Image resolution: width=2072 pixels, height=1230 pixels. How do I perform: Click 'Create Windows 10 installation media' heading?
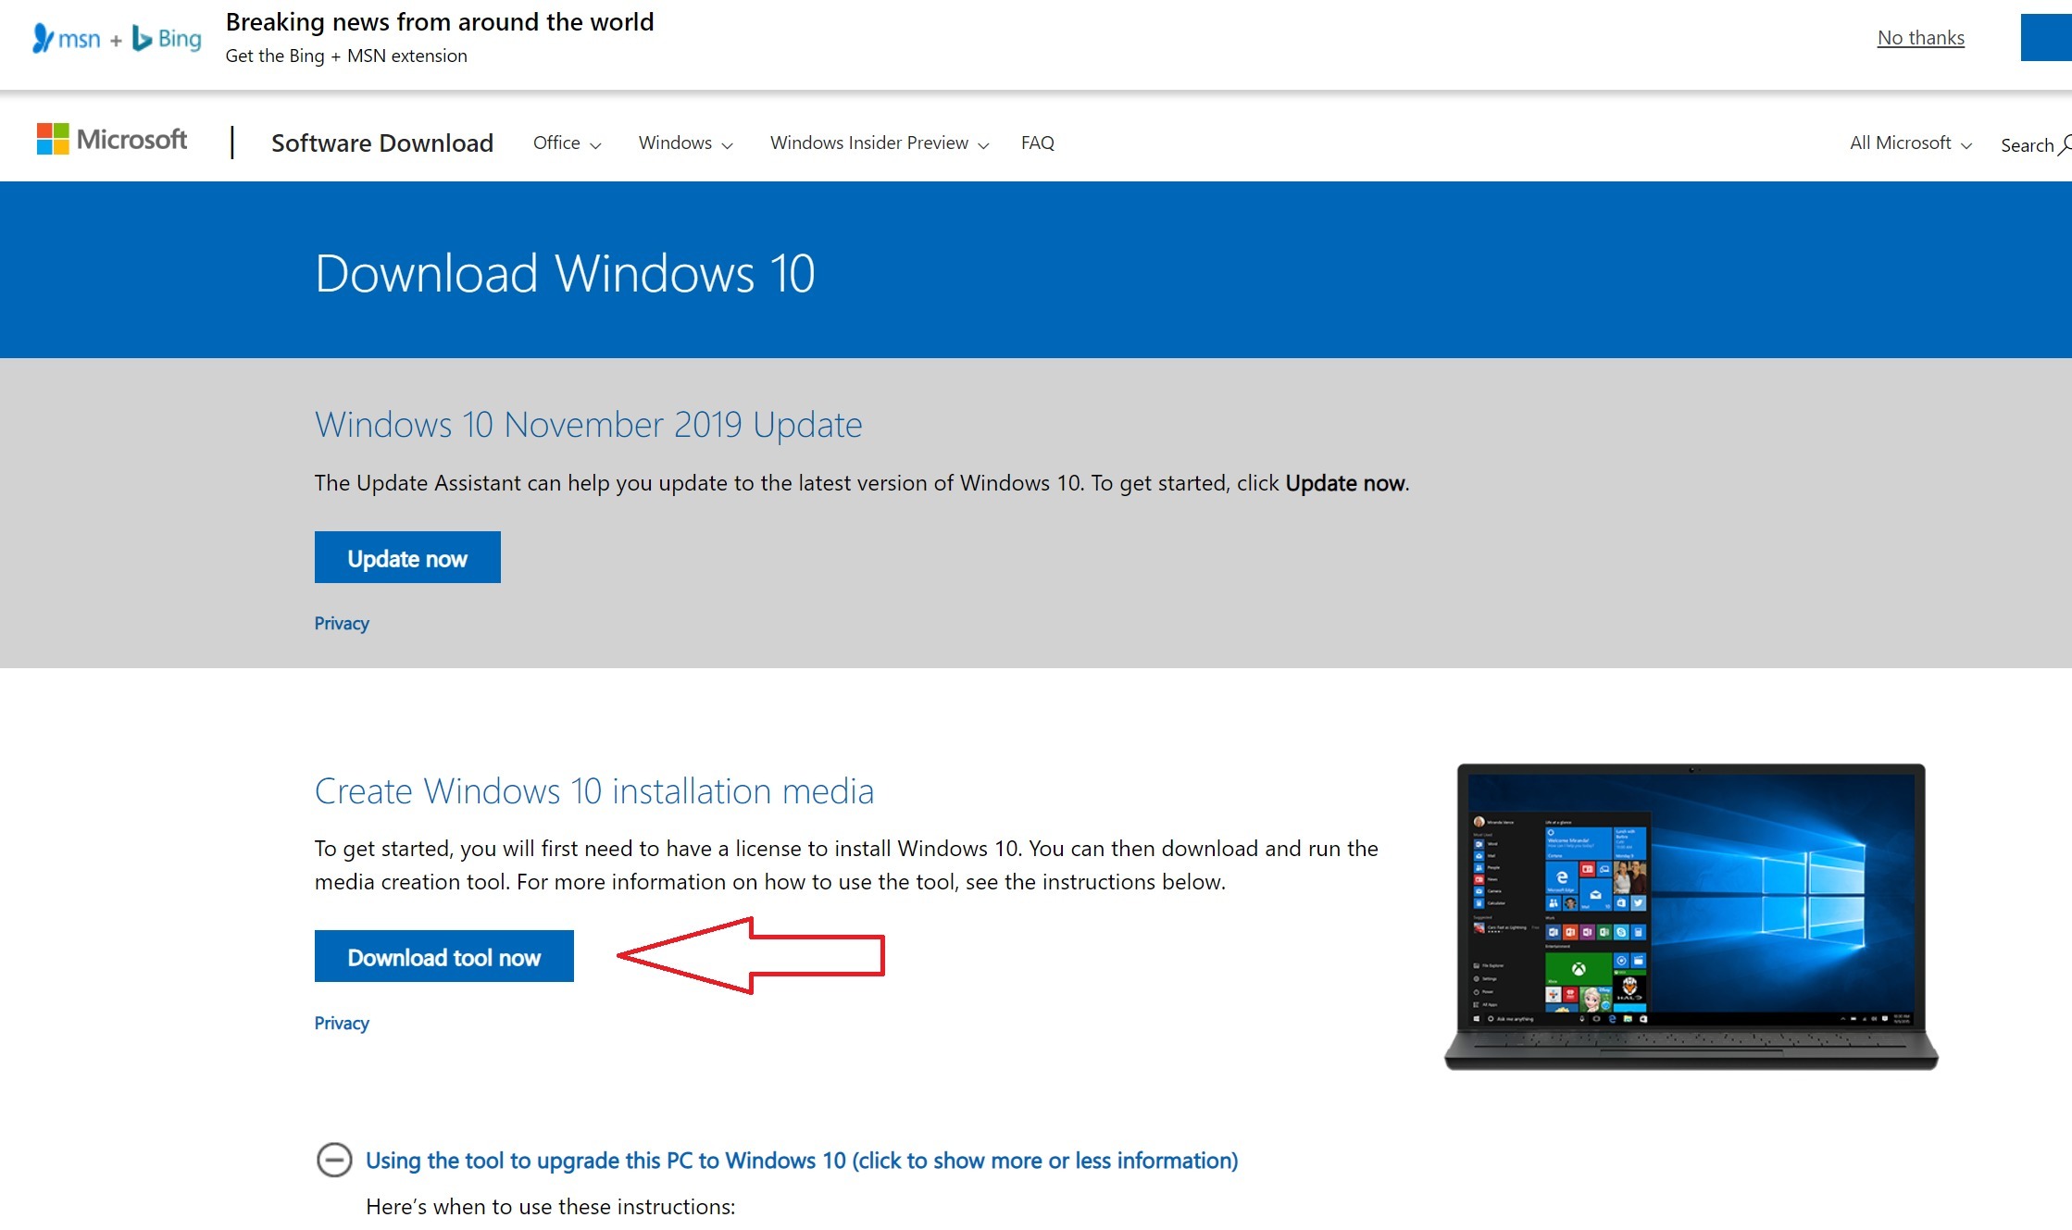(593, 791)
